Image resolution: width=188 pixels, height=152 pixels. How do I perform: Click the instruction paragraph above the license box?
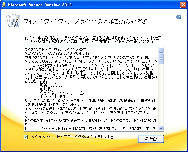pyautogui.click(x=92, y=39)
